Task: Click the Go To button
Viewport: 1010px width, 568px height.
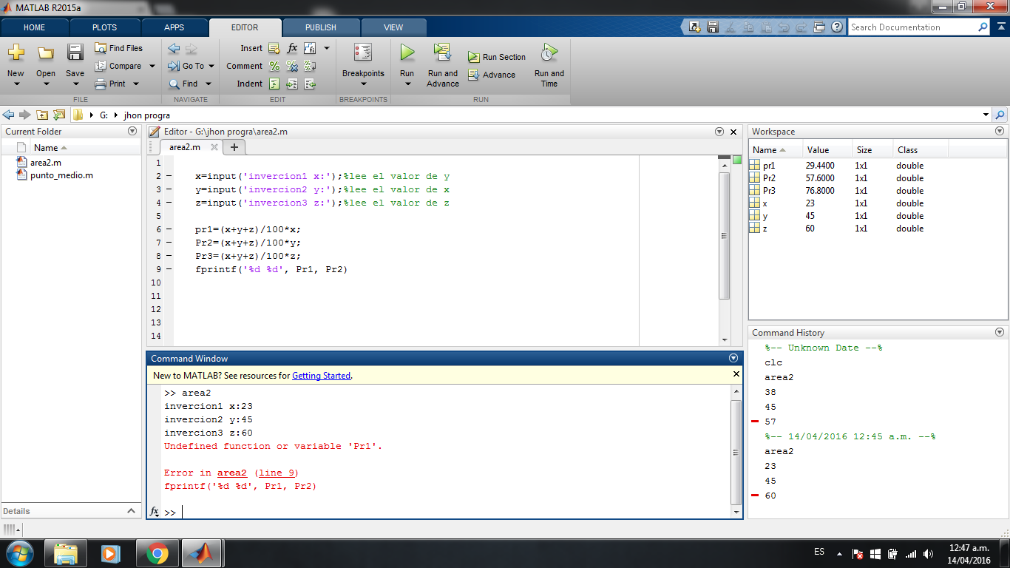Action: pyautogui.click(x=186, y=66)
